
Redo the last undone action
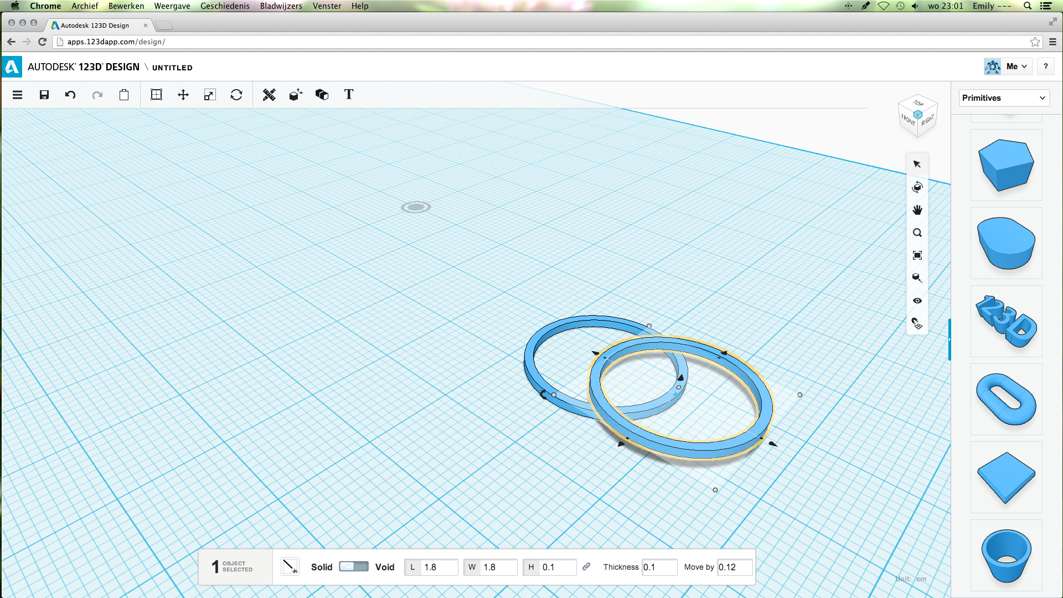pyautogui.click(x=97, y=95)
